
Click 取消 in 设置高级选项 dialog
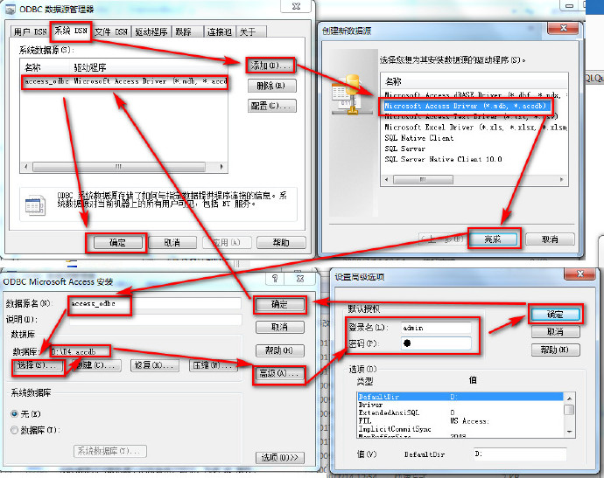556,331
